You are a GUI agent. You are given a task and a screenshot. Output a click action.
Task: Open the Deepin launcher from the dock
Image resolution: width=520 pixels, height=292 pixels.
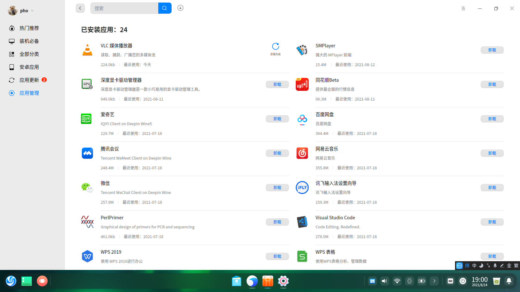(11, 281)
